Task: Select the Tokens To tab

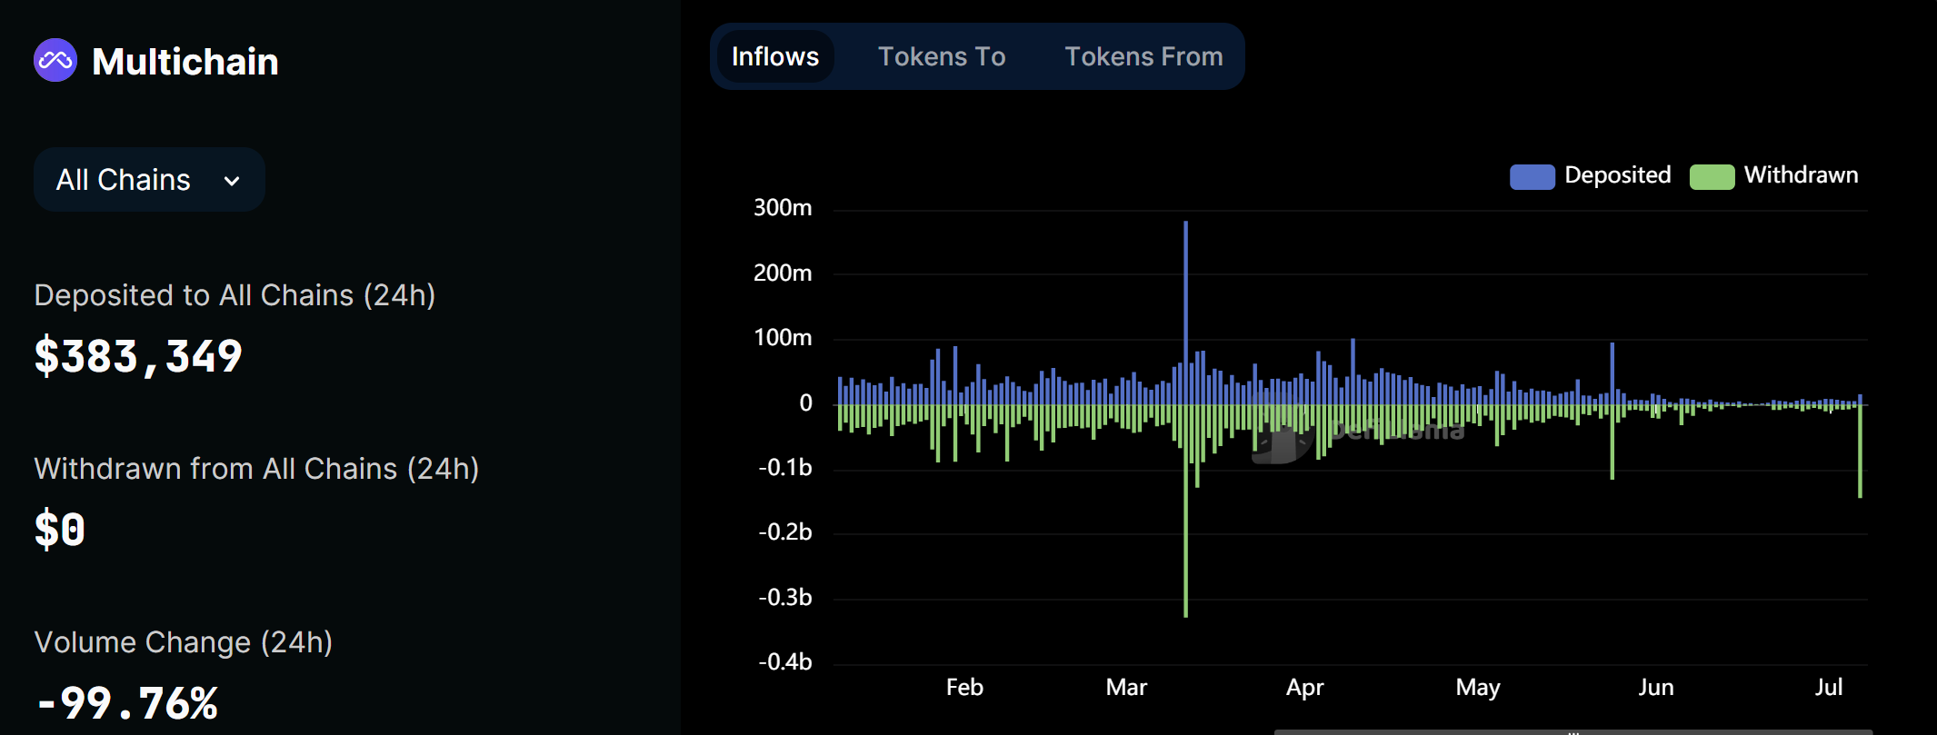Action: tap(942, 56)
